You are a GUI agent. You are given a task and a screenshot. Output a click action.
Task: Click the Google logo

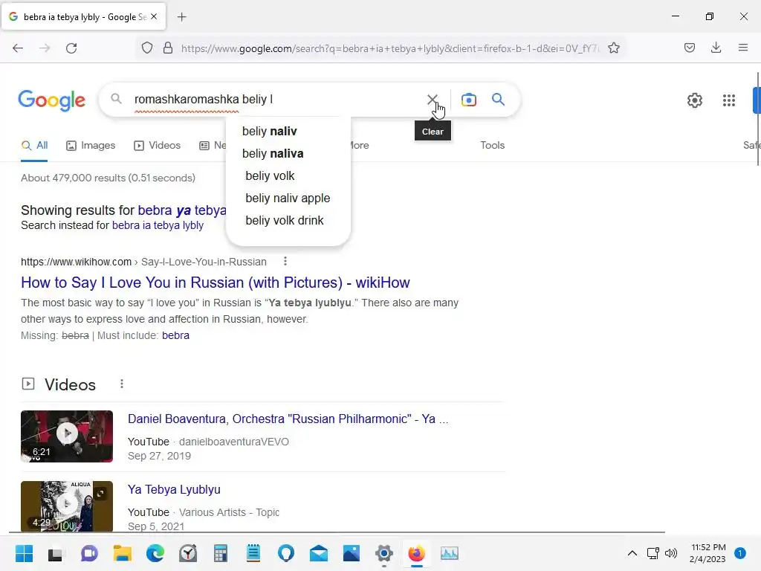point(52,100)
